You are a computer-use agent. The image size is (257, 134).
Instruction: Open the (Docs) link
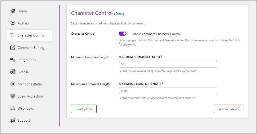coord(119,14)
